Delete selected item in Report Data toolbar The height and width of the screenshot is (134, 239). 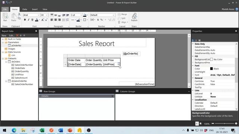(17, 35)
